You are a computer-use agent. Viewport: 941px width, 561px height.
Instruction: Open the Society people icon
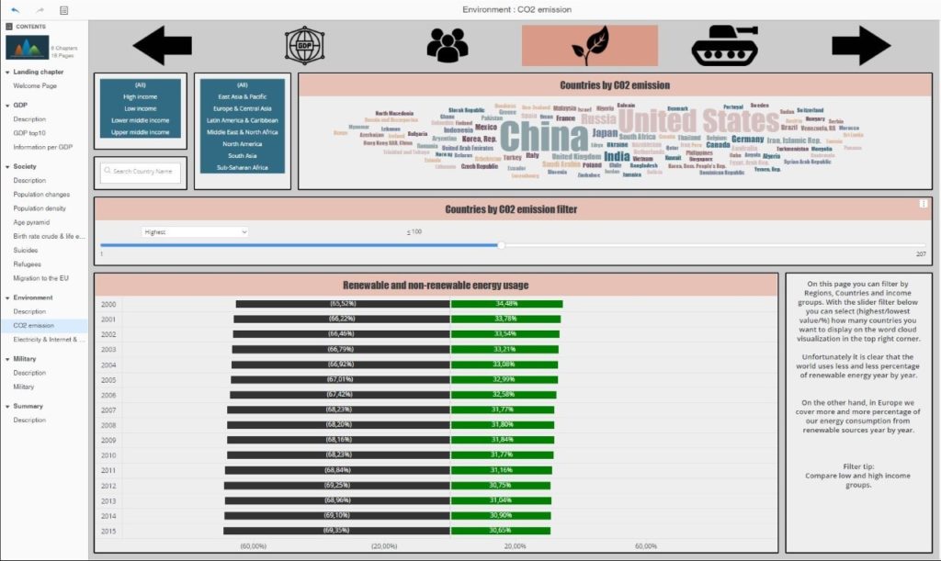pyautogui.click(x=448, y=45)
